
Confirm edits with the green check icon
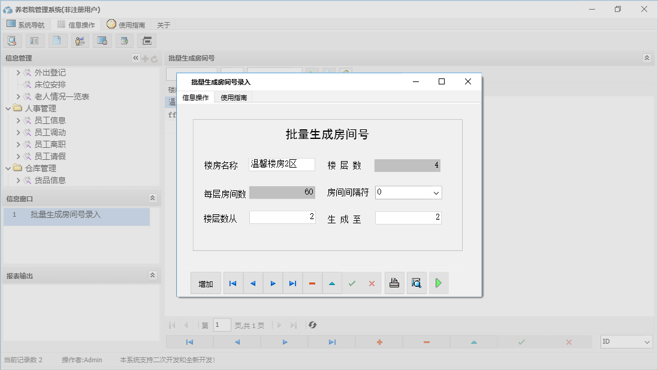(352, 283)
